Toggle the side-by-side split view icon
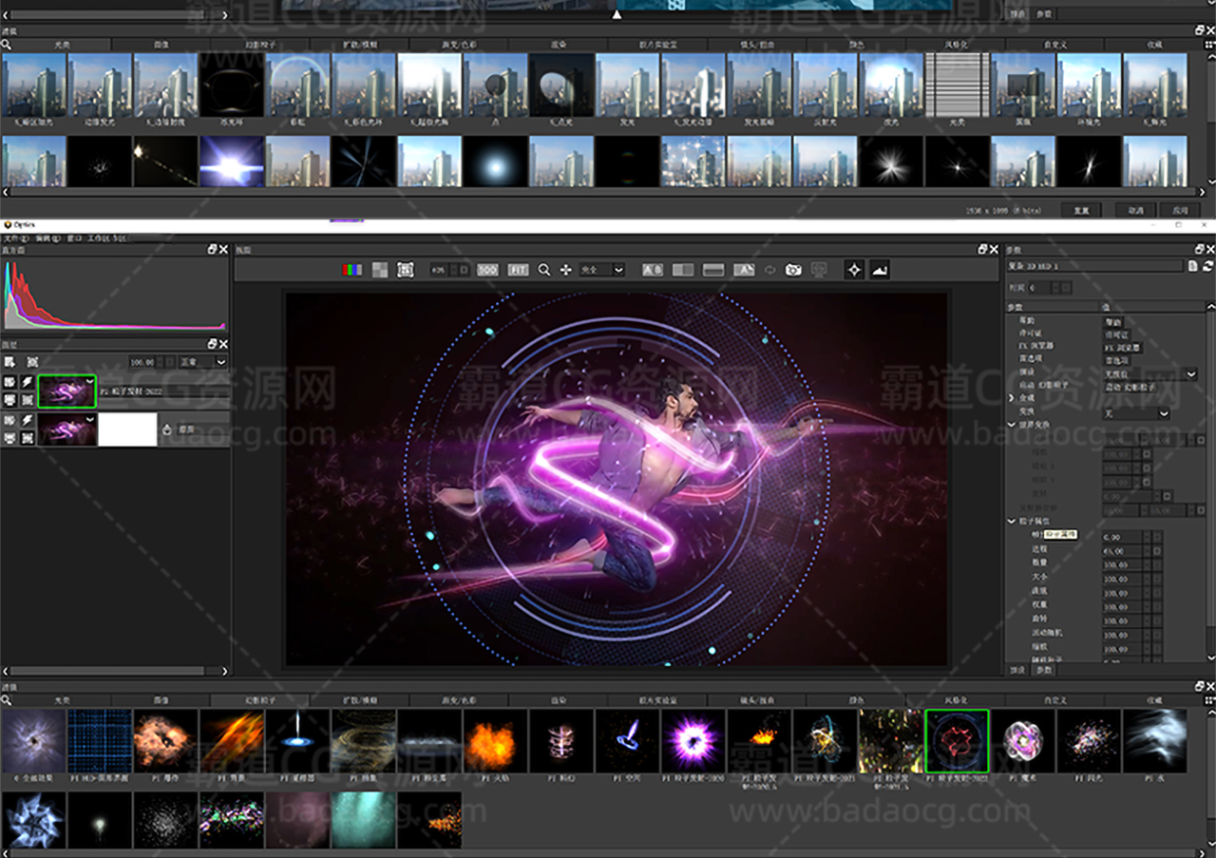 pos(682,270)
